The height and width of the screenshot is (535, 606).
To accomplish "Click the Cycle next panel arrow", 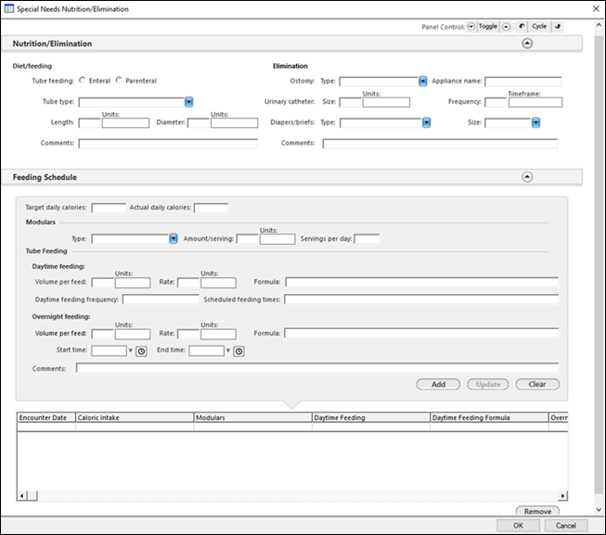I will point(557,26).
